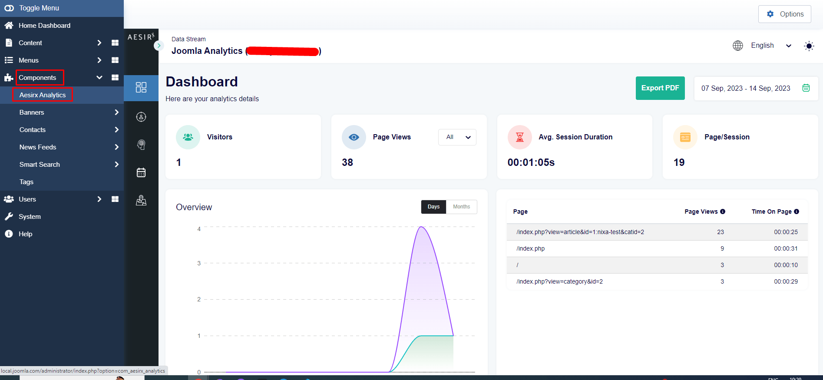Click Export PDF button
Image resolution: width=823 pixels, height=380 pixels.
point(660,88)
